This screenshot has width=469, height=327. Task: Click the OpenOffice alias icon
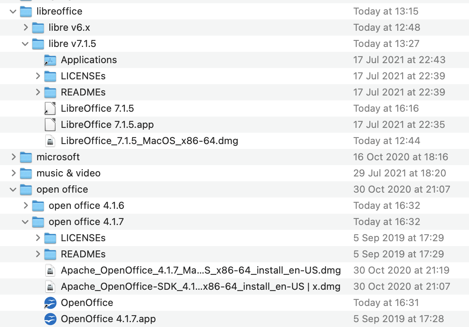50,303
